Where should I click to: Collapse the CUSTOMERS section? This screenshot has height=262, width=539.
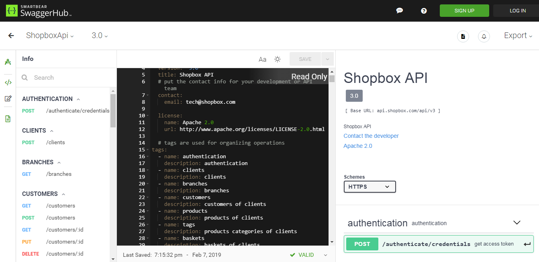pos(63,194)
